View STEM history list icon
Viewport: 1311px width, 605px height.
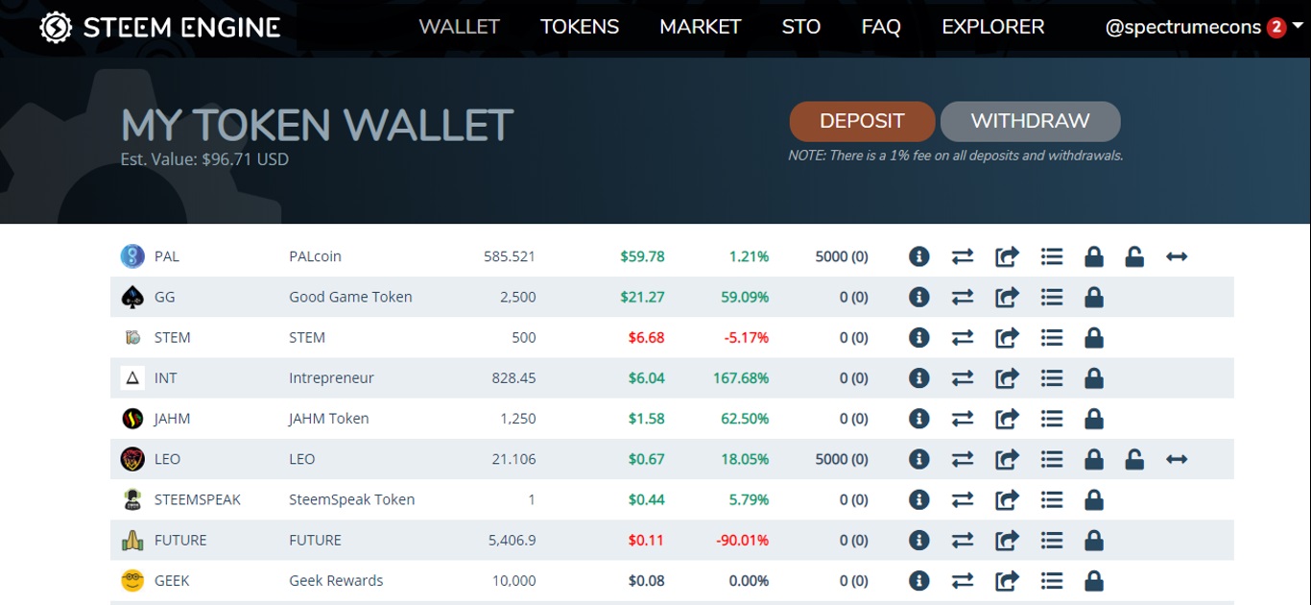[x=1052, y=337]
